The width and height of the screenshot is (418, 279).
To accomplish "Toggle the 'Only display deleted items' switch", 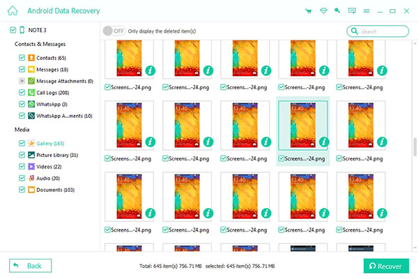I will (x=113, y=31).
